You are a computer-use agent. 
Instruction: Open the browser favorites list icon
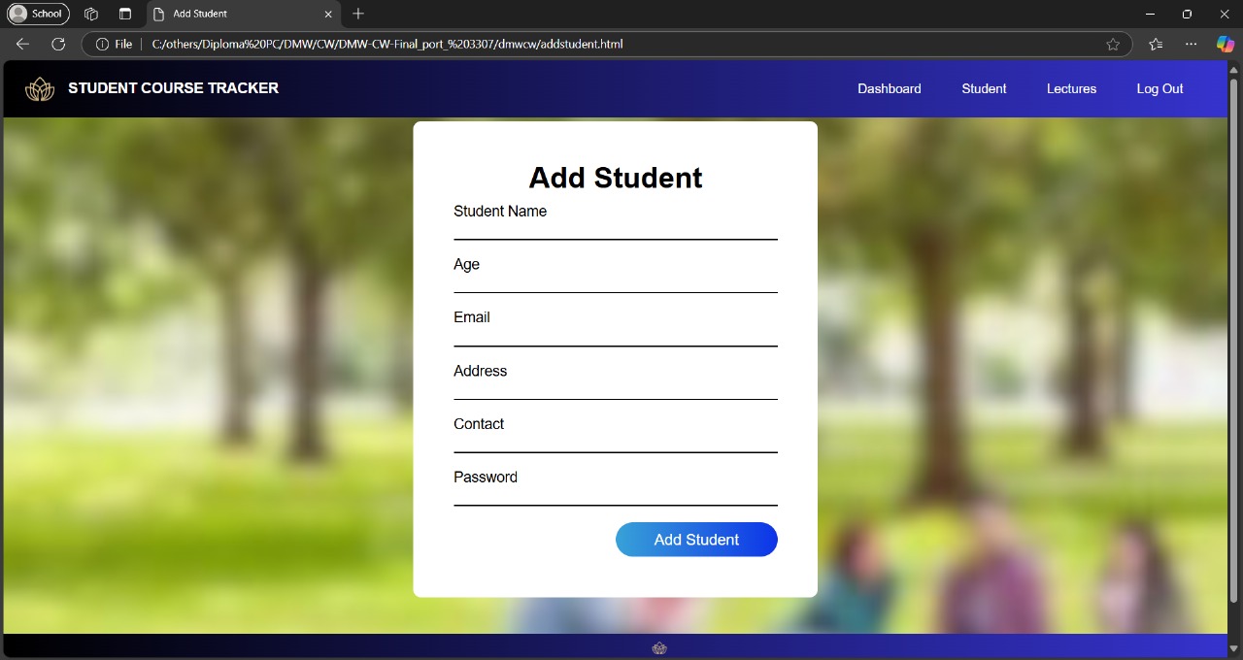(1156, 45)
